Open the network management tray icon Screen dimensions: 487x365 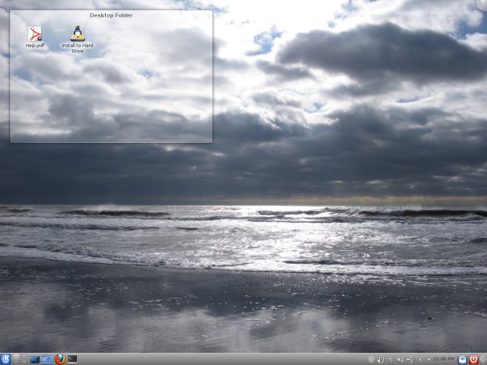point(391,360)
